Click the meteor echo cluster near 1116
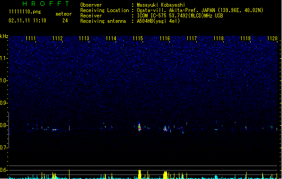 click(165, 128)
